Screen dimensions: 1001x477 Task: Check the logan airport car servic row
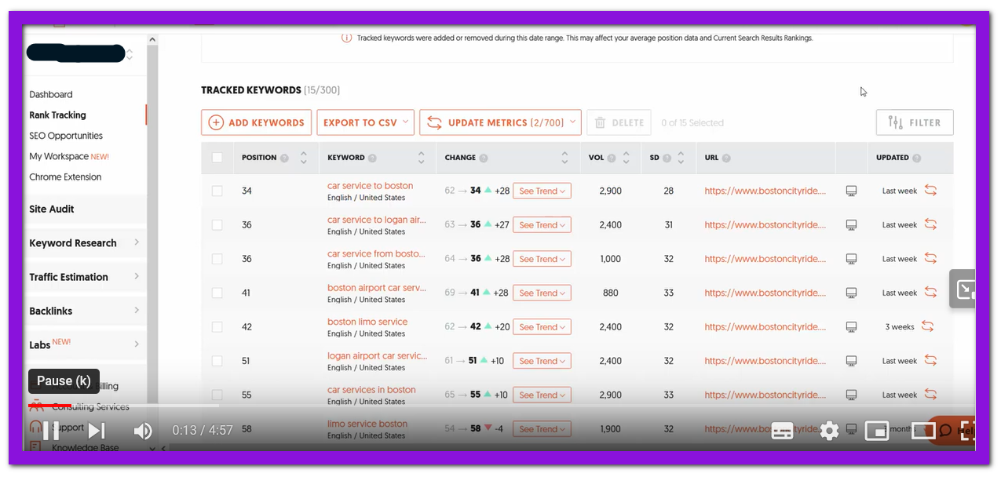pyautogui.click(x=217, y=361)
